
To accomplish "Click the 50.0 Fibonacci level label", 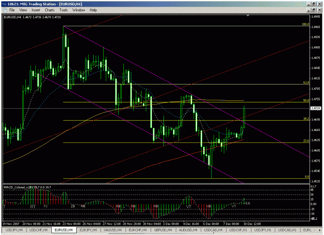I will (x=306, y=100).
